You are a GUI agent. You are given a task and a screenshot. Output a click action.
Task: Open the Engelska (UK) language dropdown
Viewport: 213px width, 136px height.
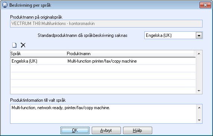point(199,35)
